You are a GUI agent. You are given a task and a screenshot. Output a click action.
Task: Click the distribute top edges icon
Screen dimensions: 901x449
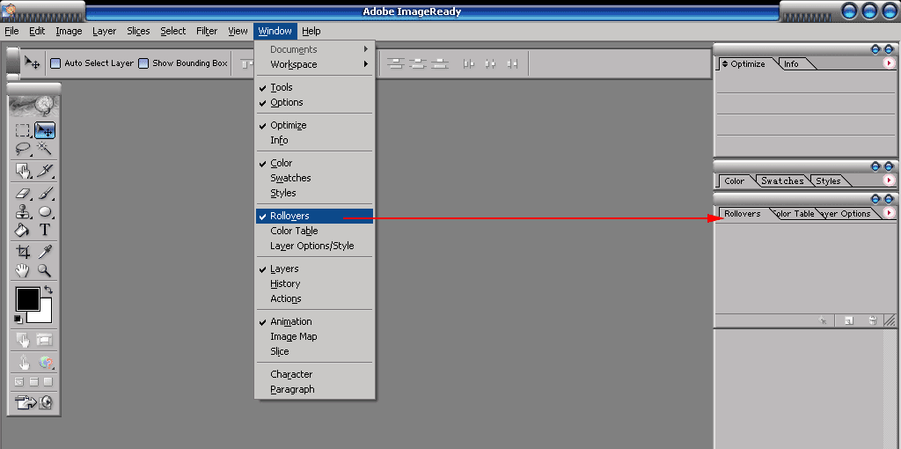395,63
